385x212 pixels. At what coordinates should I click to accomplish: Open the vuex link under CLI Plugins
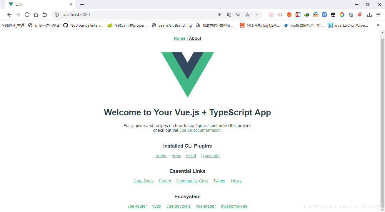click(x=176, y=155)
